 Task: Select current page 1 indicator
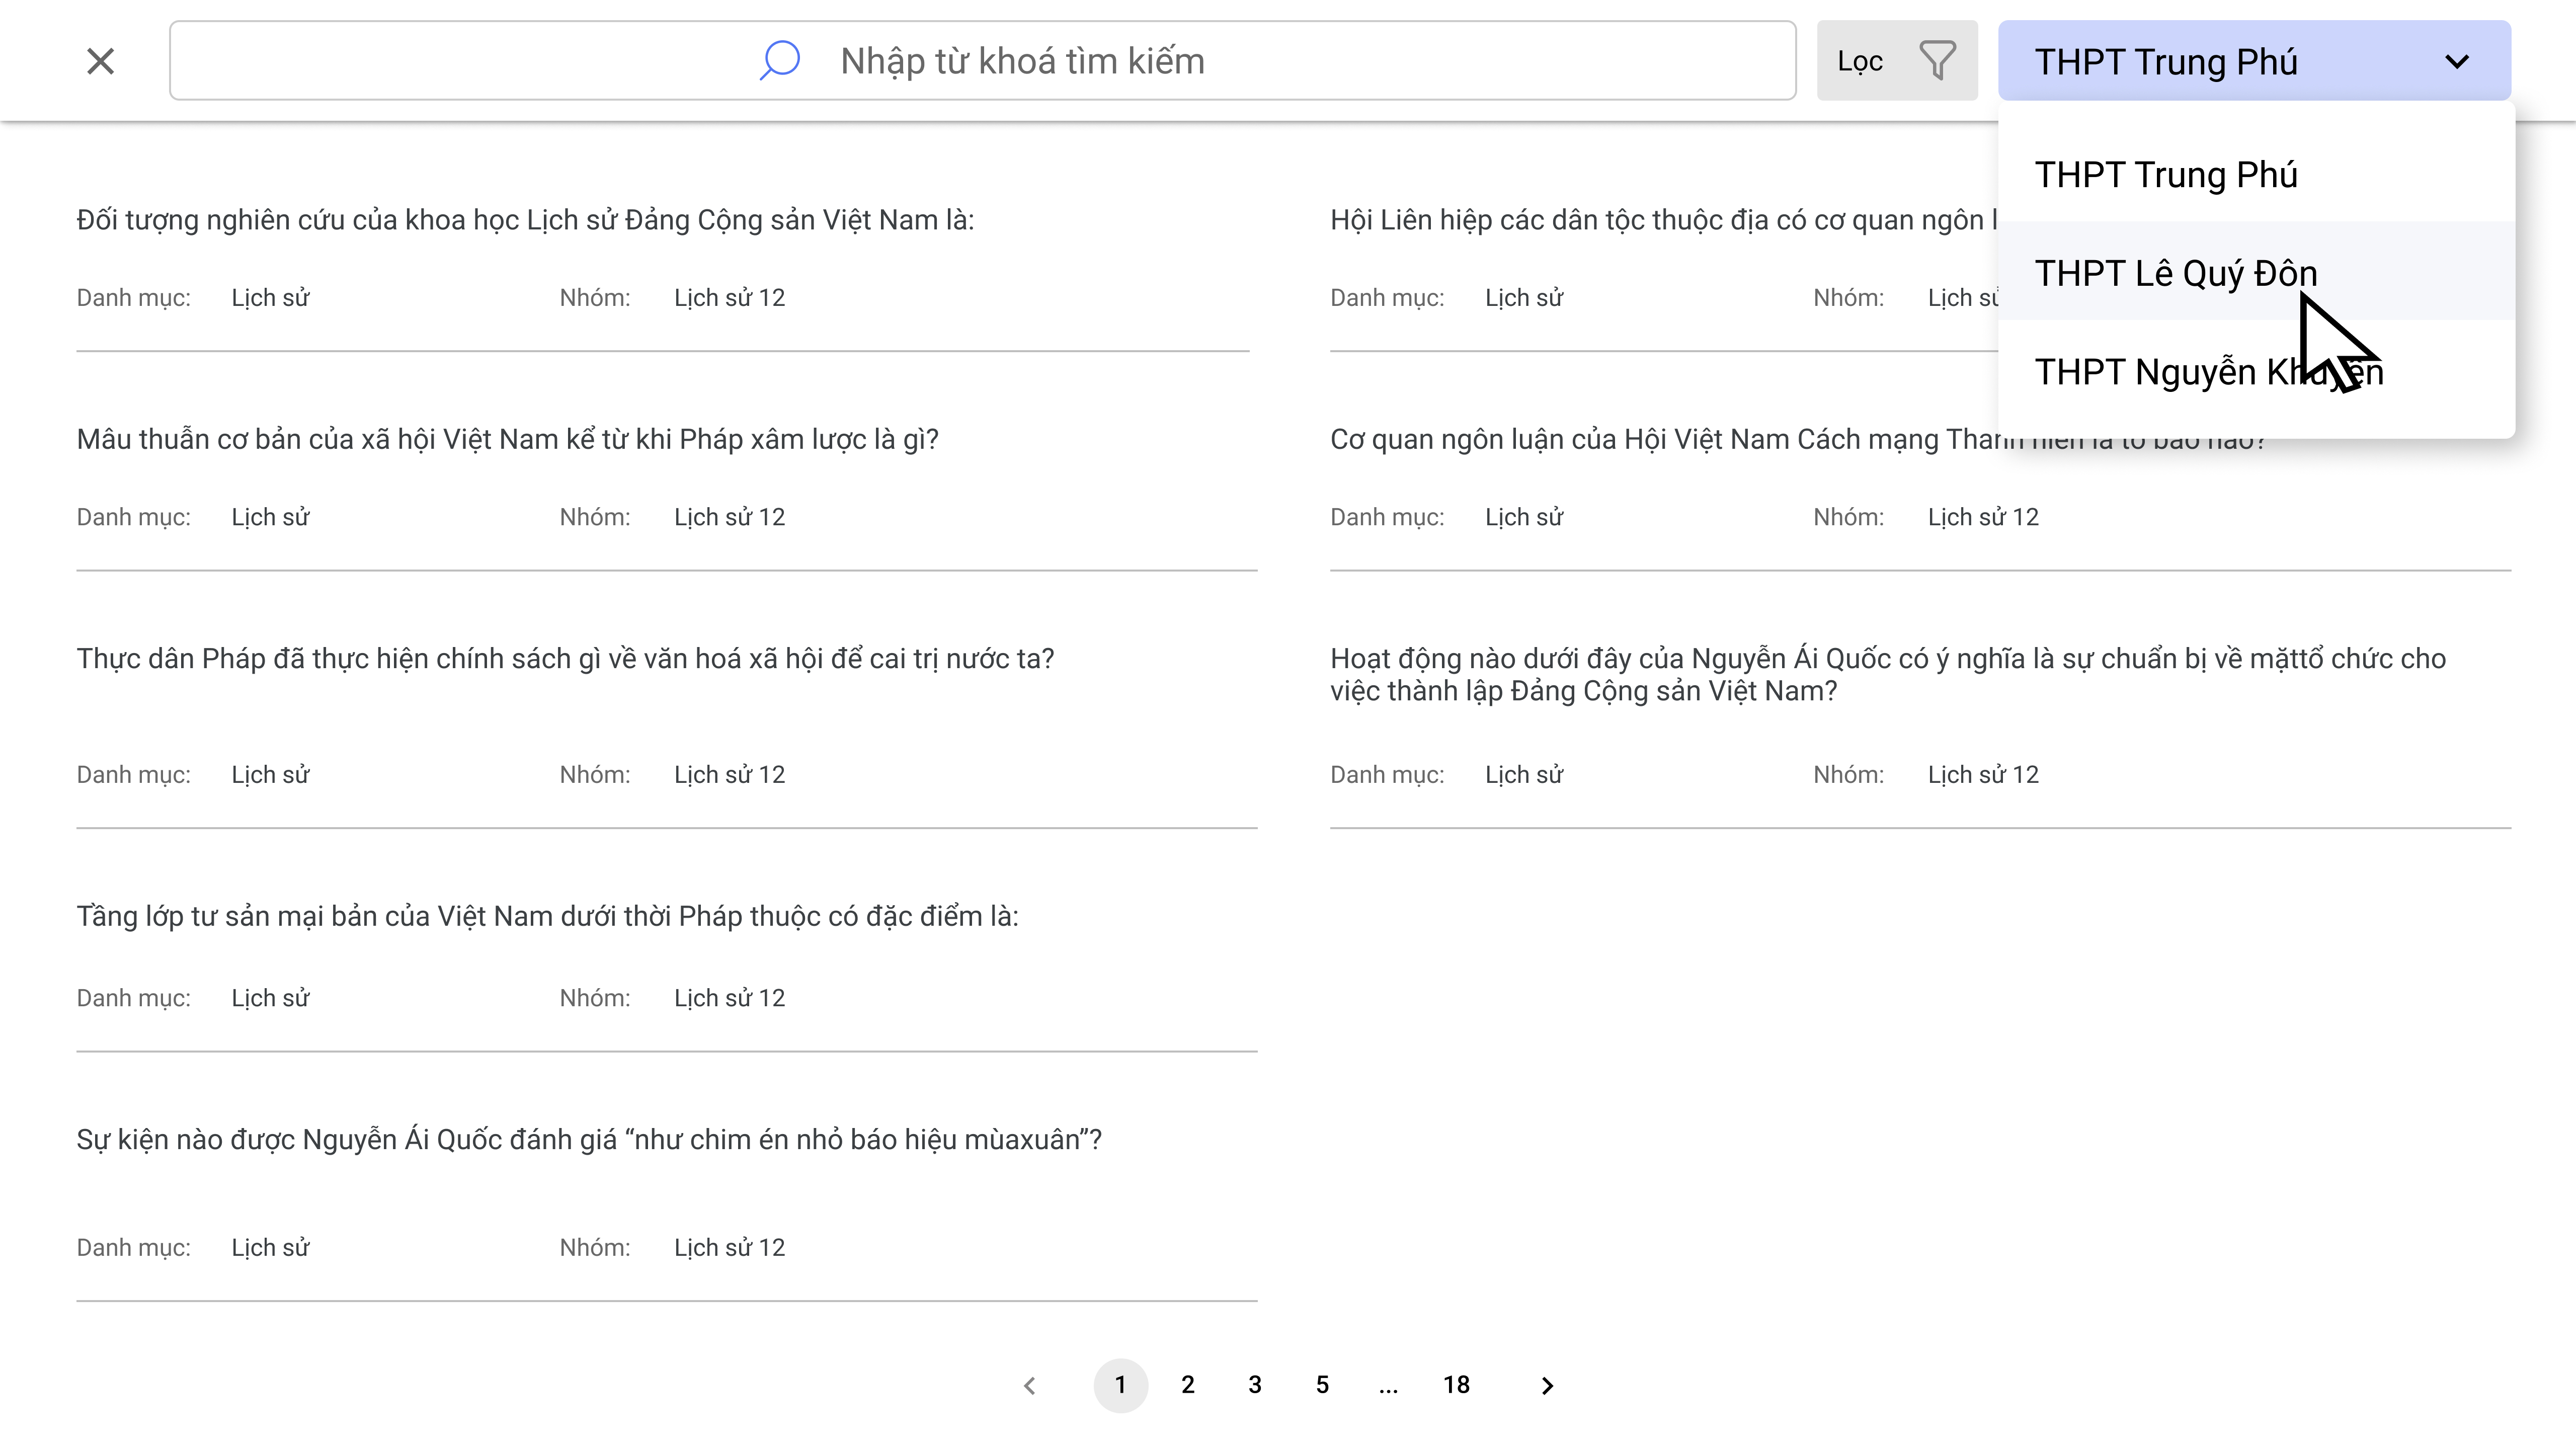pyautogui.click(x=1120, y=1385)
